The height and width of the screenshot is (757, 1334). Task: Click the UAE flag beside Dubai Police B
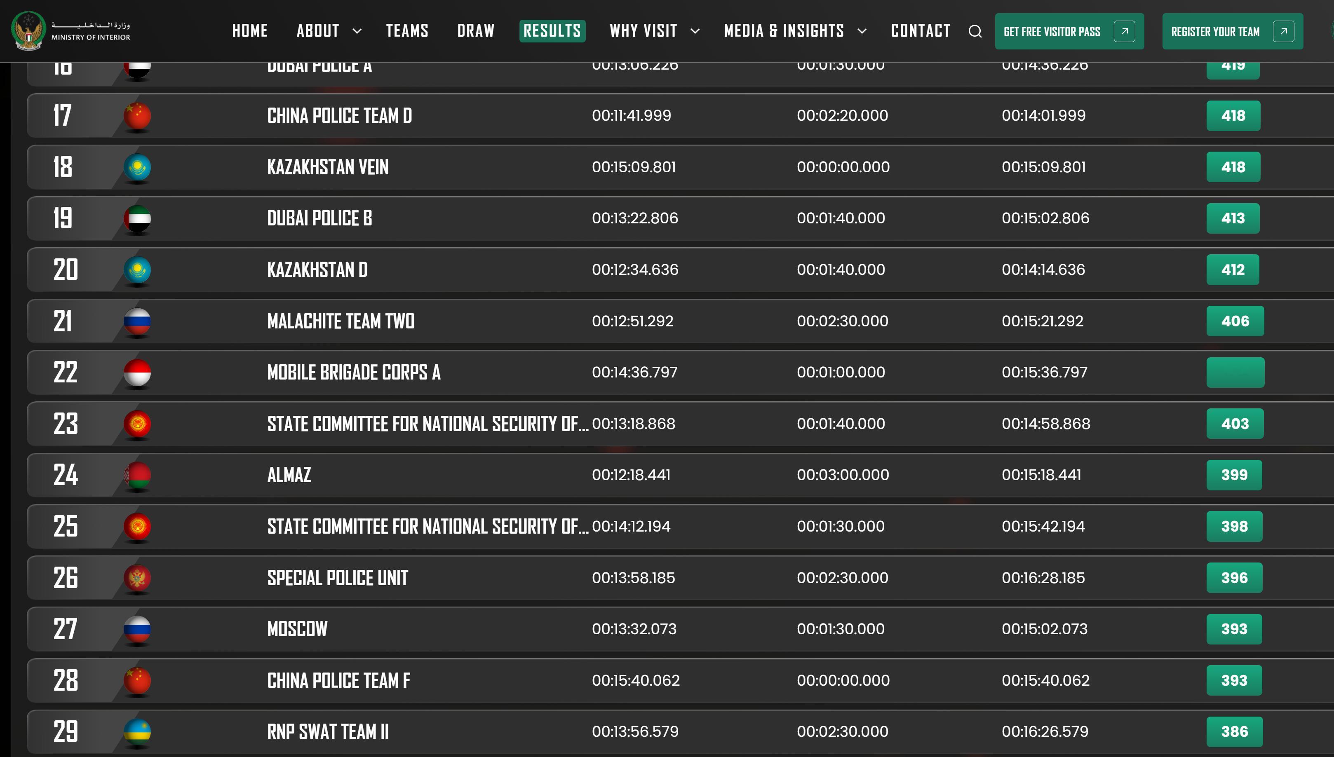pos(137,218)
